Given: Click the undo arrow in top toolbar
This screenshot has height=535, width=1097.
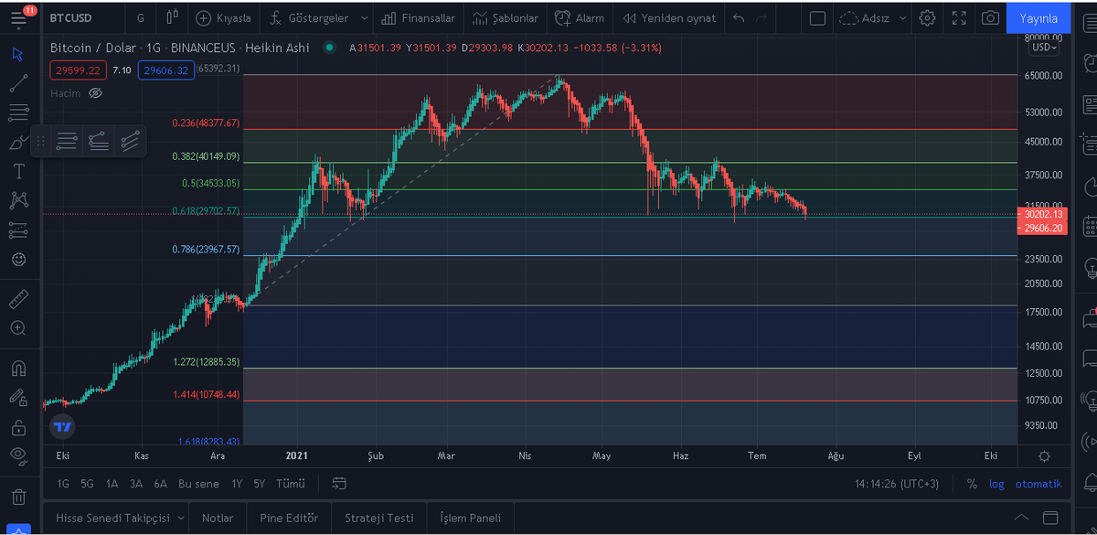Looking at the screenshot, I should point(739,17).
